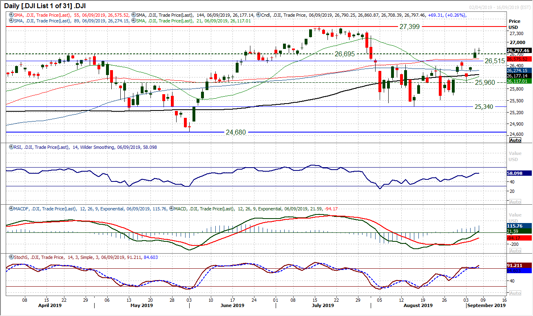Click the black 26,177.14 SMA price tag

(x=519, y=76)
